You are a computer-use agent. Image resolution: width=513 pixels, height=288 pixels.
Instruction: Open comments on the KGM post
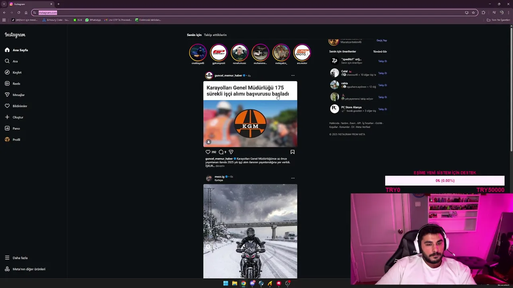(x=221, y=152)
